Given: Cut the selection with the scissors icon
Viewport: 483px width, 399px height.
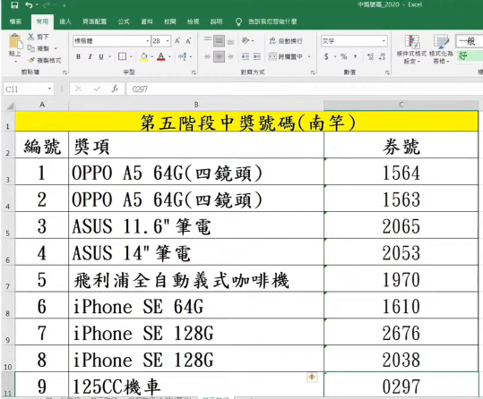Looking at the screenshot, I should point(30,37).
